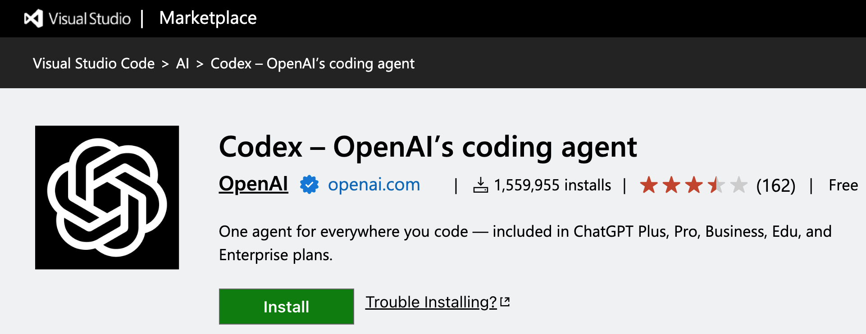Visit the openai.com domain link
Viewport: 866px width, 334px height.
[374, 185]
